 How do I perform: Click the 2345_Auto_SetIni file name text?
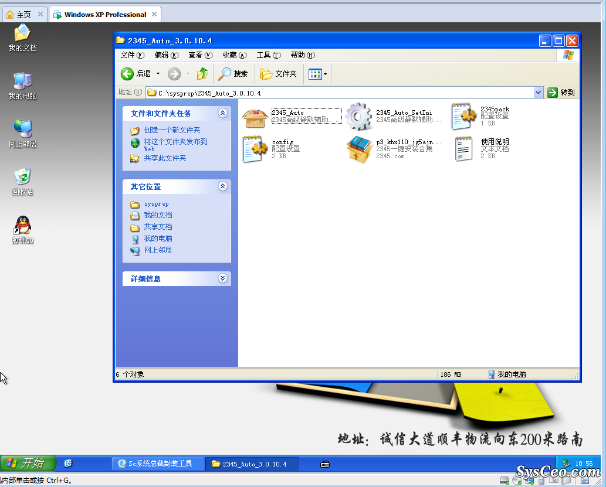[x=404, y=113]
